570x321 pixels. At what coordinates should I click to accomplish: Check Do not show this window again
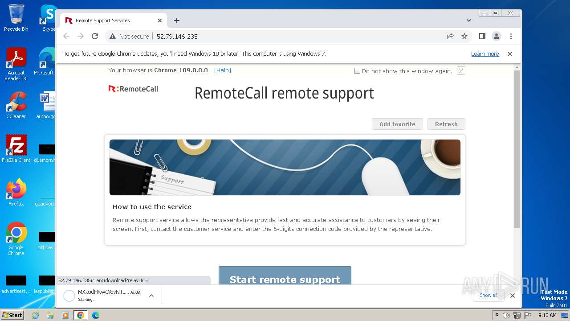(357, 71)
